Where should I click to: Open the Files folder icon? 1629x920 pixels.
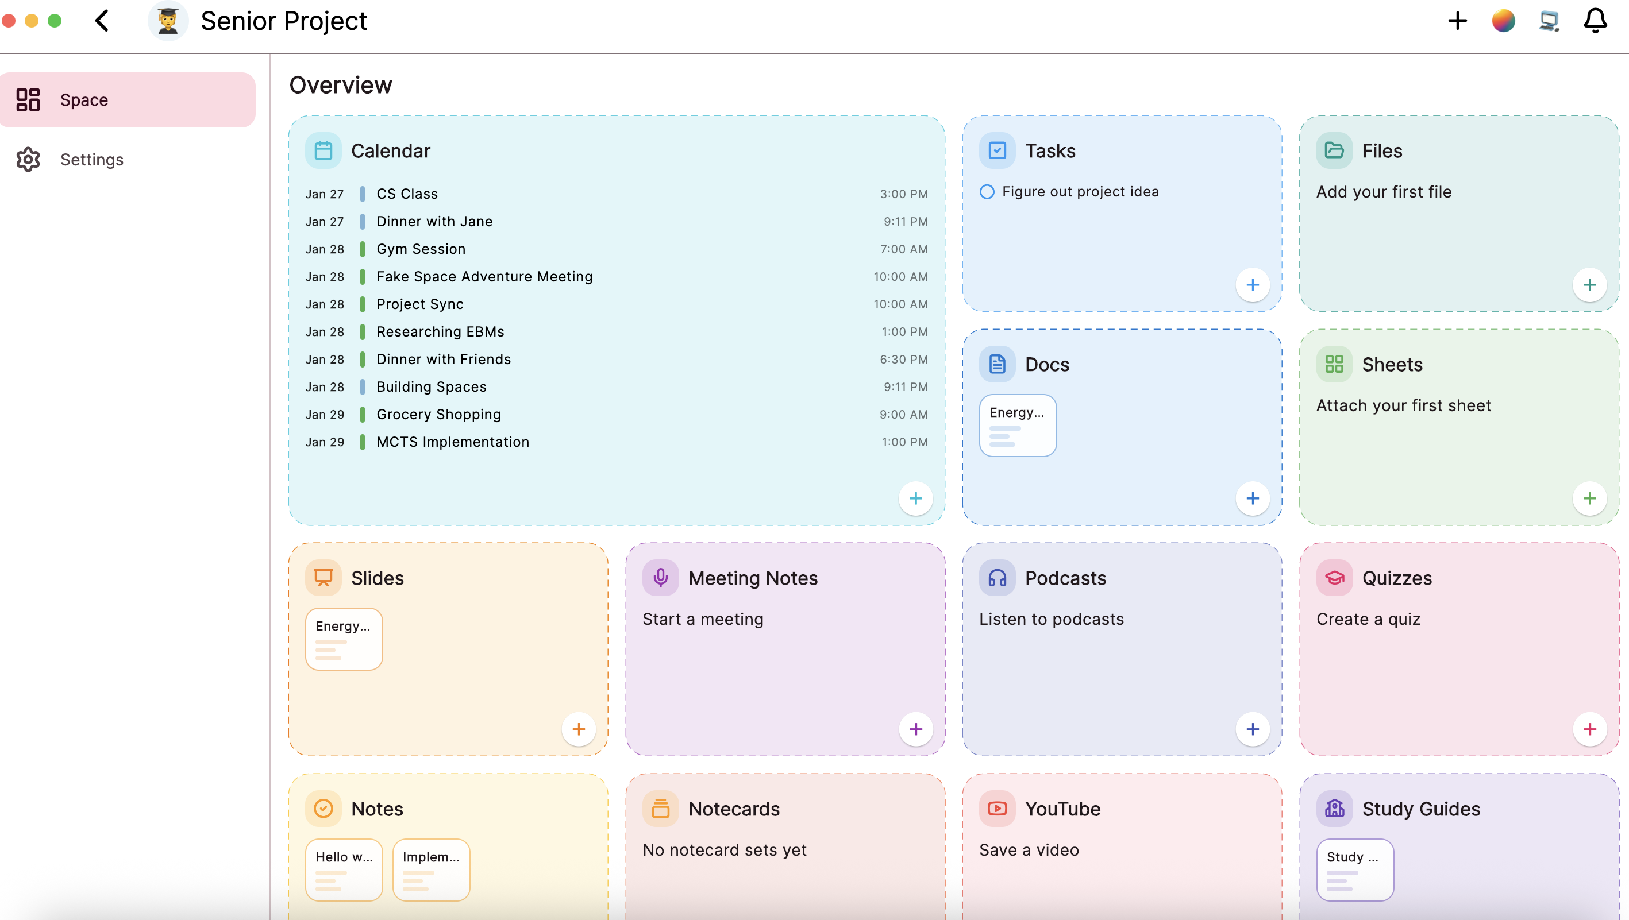click(x=1334, y=150)
